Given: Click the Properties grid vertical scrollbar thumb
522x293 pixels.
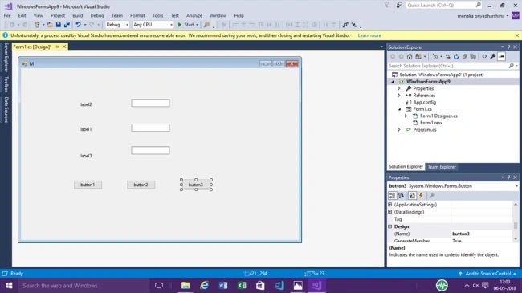Looking at the screenshot, I should [x=516, y=226].
